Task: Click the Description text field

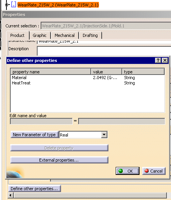Action: tap(104, 51)
